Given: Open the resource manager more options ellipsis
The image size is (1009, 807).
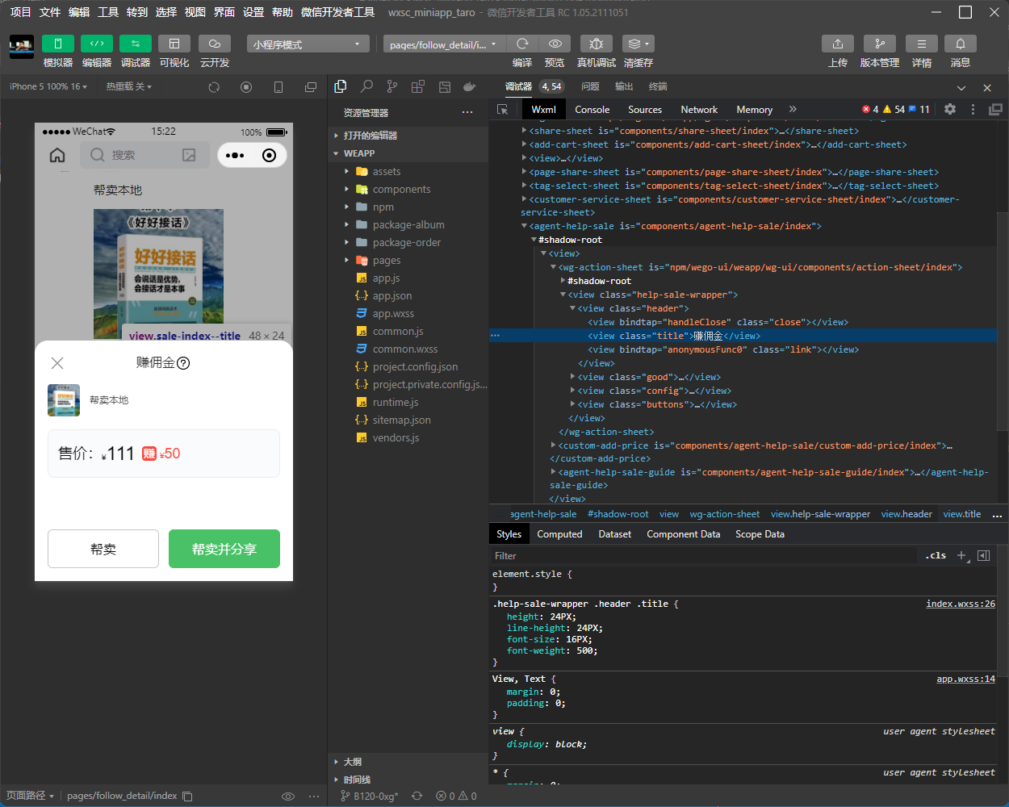Looking at the screenshot, I should pyautogui.click(x=467, y=112).
